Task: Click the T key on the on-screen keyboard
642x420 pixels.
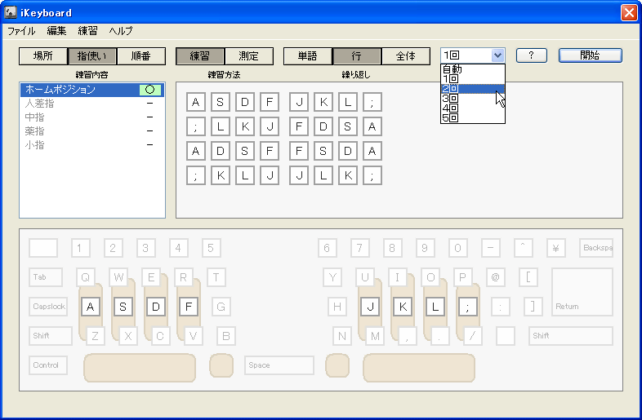Action: (216, 277)
